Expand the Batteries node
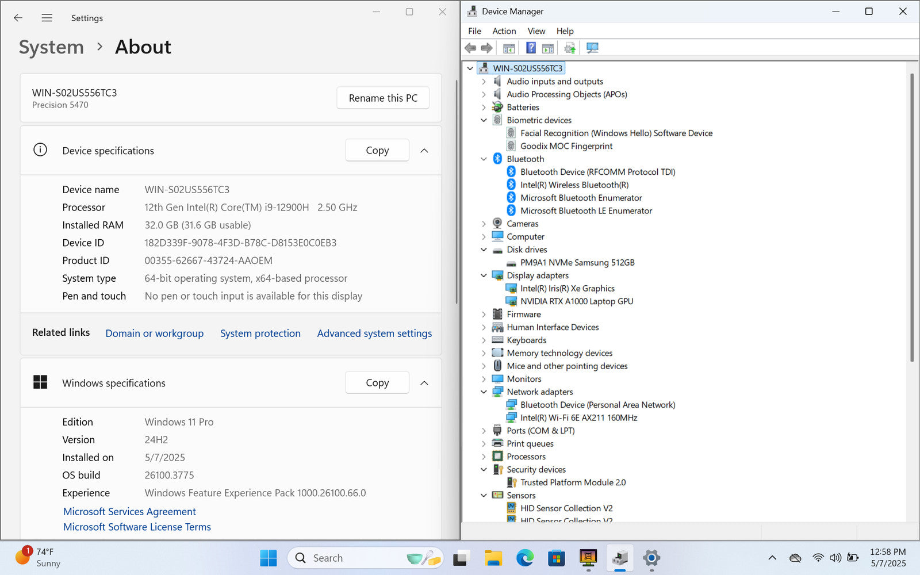 point(484,108)
